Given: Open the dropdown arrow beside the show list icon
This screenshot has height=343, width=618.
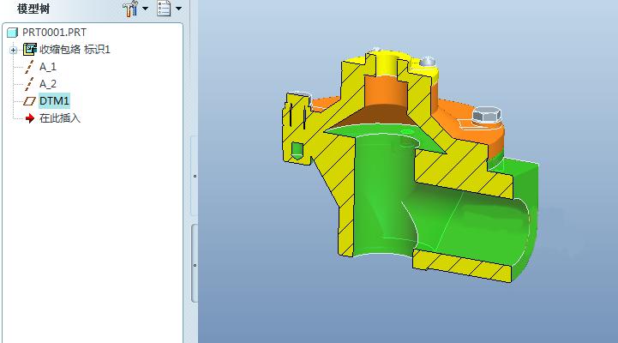Looking at the screenshot, I should pos(178,9).
